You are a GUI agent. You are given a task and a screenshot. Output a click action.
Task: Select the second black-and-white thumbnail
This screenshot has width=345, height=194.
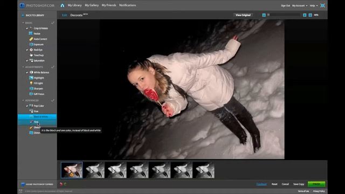(x=116, y=170)
